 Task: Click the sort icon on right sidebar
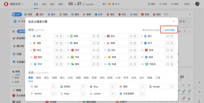point(199,92)
